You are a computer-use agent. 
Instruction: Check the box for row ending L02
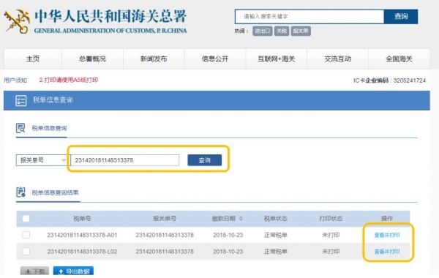point(26,252)
